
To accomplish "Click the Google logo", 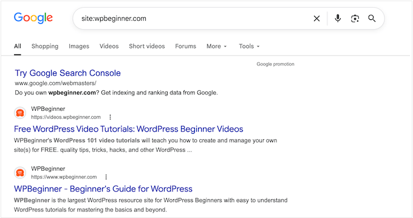I will (33, 18).
